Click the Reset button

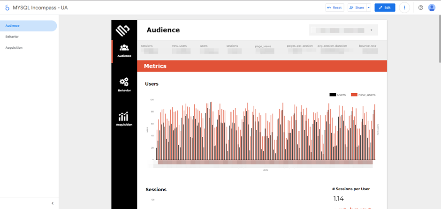[335, 7]
